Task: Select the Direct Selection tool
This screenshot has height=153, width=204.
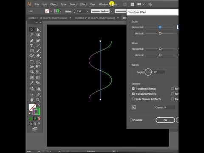Action: (x=38, y=30)
